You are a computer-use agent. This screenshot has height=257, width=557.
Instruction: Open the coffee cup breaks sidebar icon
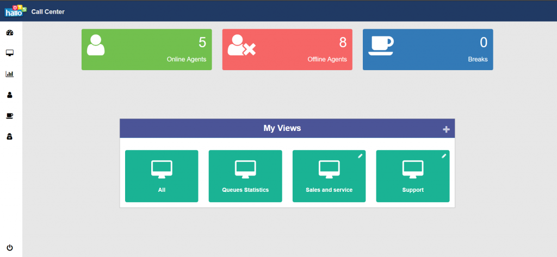9,116
